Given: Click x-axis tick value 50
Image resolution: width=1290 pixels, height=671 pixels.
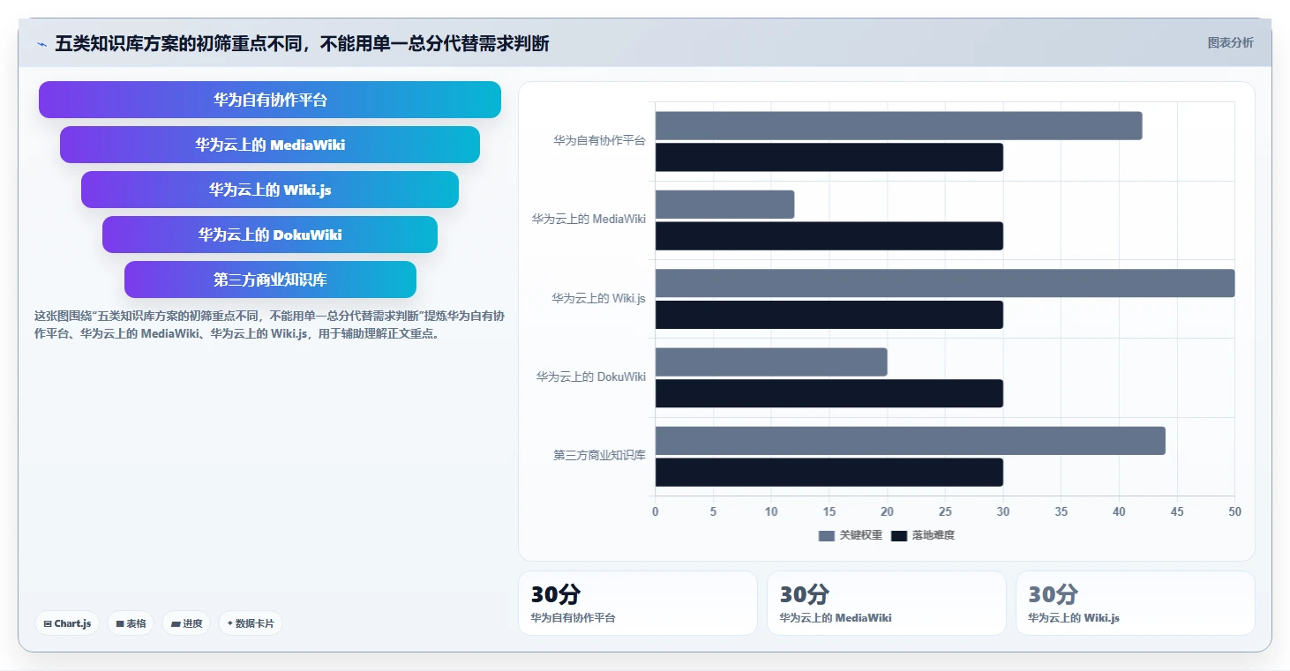Looking at the screenshot, I should tap(1235, 511).
